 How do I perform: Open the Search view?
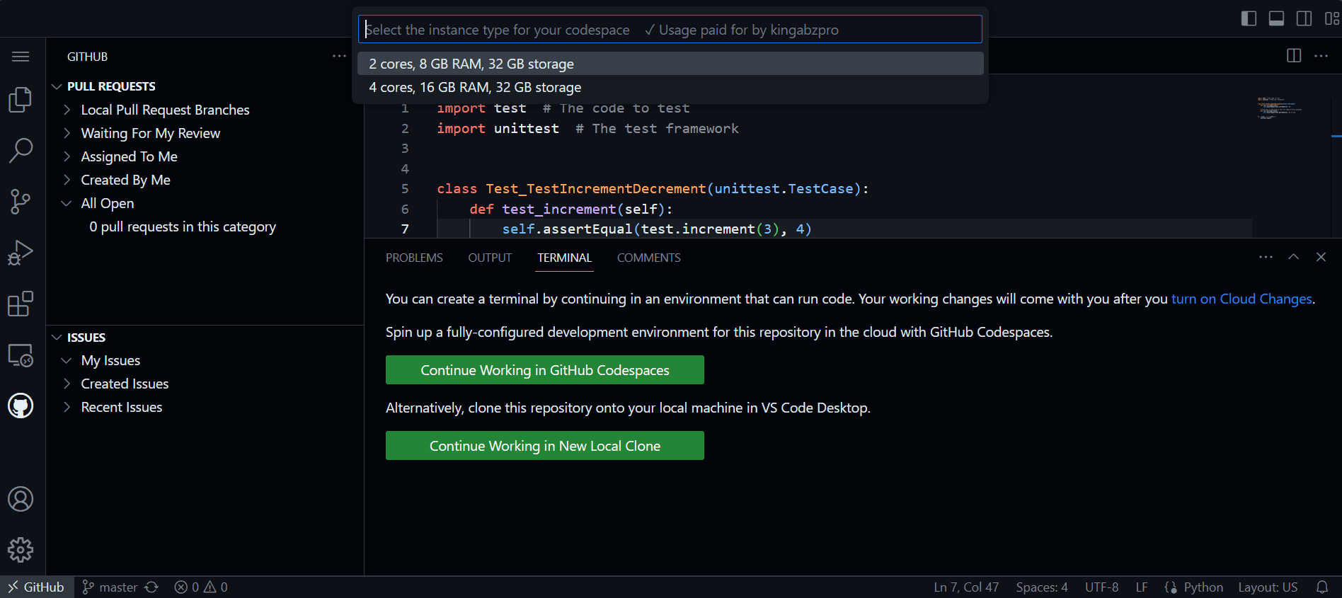[21, 151]
